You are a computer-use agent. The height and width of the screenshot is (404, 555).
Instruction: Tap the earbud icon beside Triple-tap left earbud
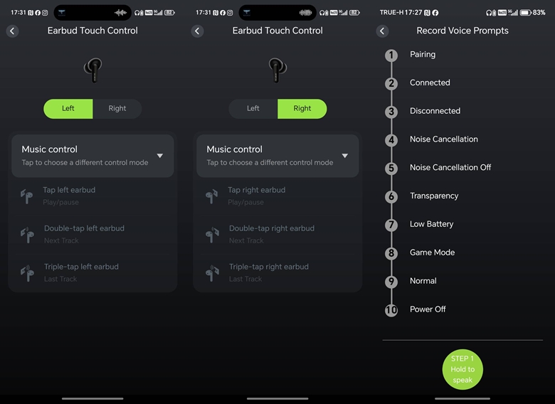click(x=27, y=273)
